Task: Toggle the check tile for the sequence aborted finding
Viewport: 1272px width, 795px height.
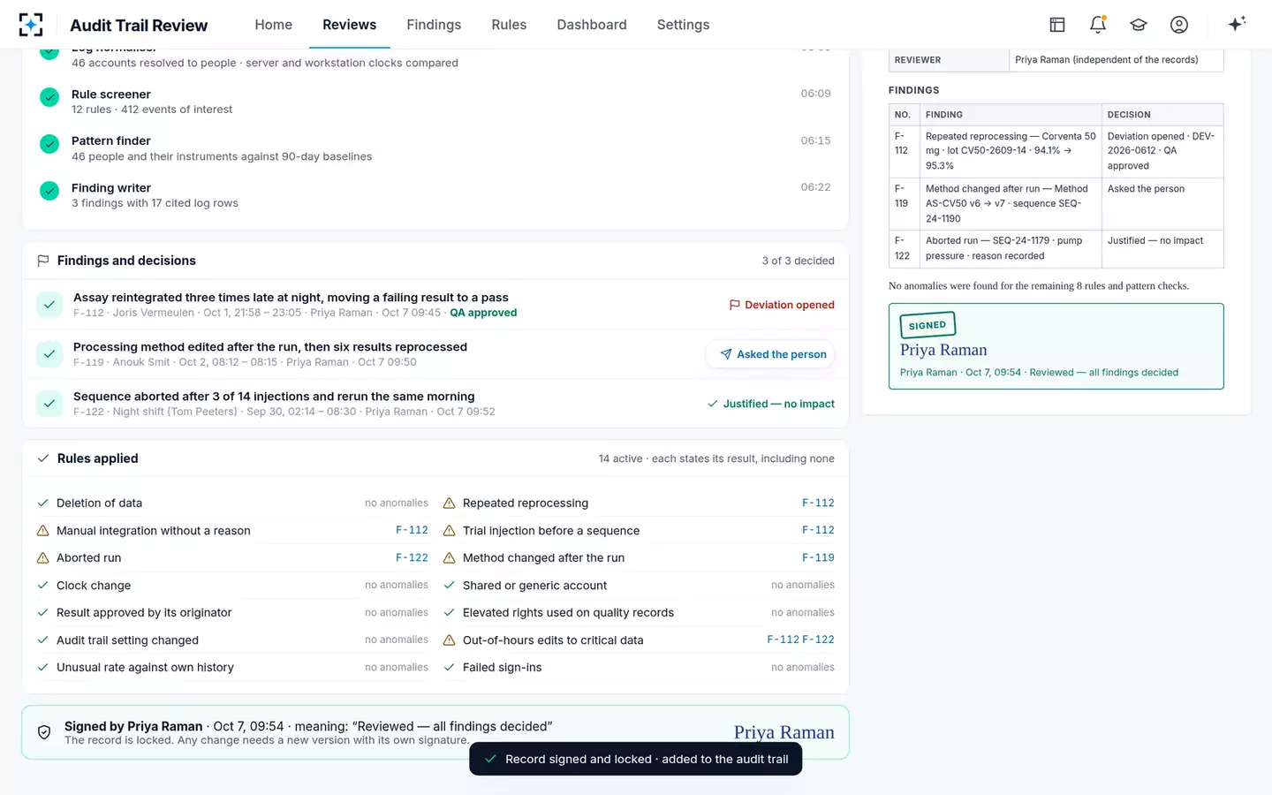Action: (49, 404)
